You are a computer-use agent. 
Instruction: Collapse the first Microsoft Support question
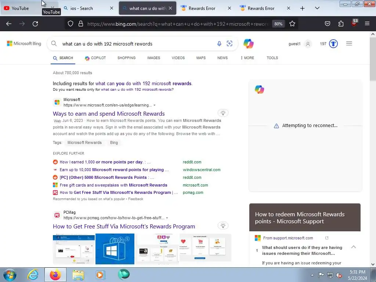point(354,247)
